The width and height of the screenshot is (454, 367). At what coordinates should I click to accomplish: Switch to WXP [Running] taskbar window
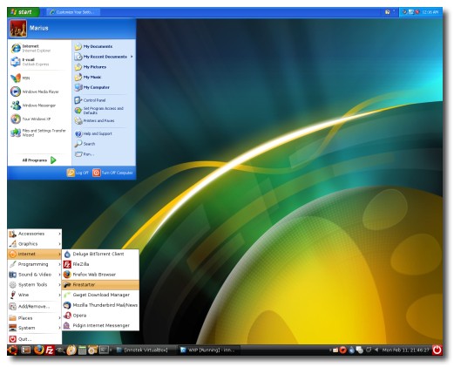[208, 350]
